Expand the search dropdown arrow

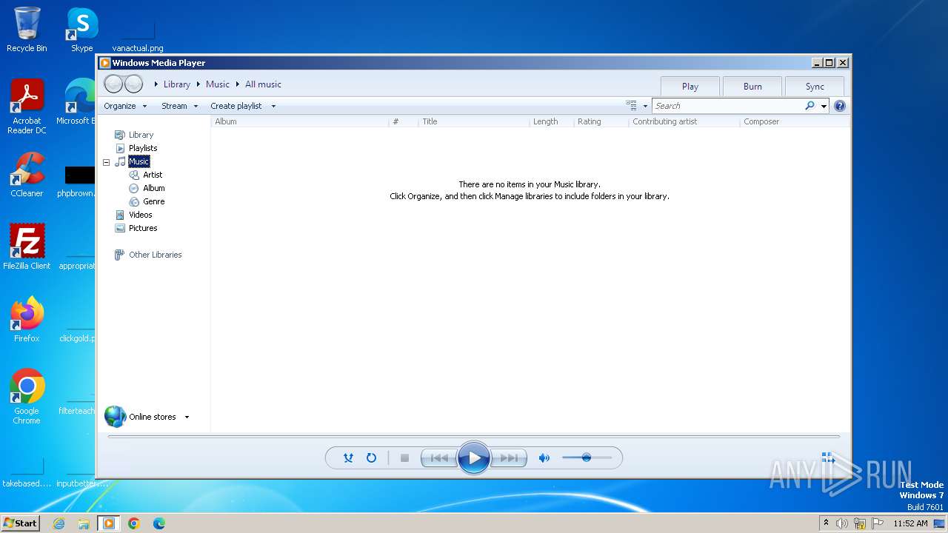[824, 106]
